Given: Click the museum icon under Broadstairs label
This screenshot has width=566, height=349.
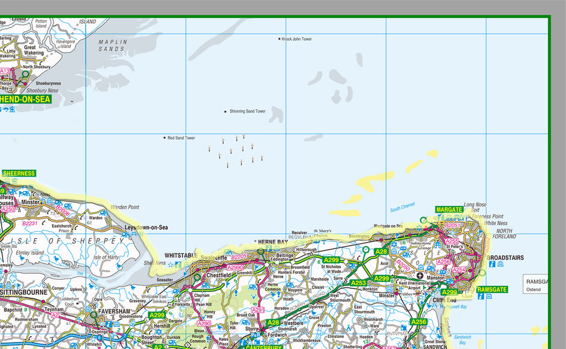Looking at the screenshot, I should (x=500, y=264).
